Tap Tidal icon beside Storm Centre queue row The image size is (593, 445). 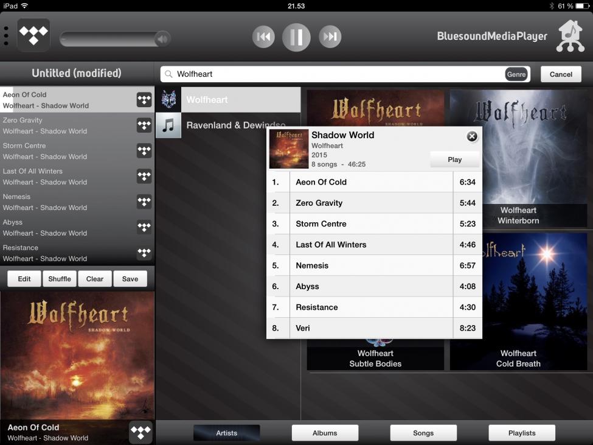click(x=144, y=150)
